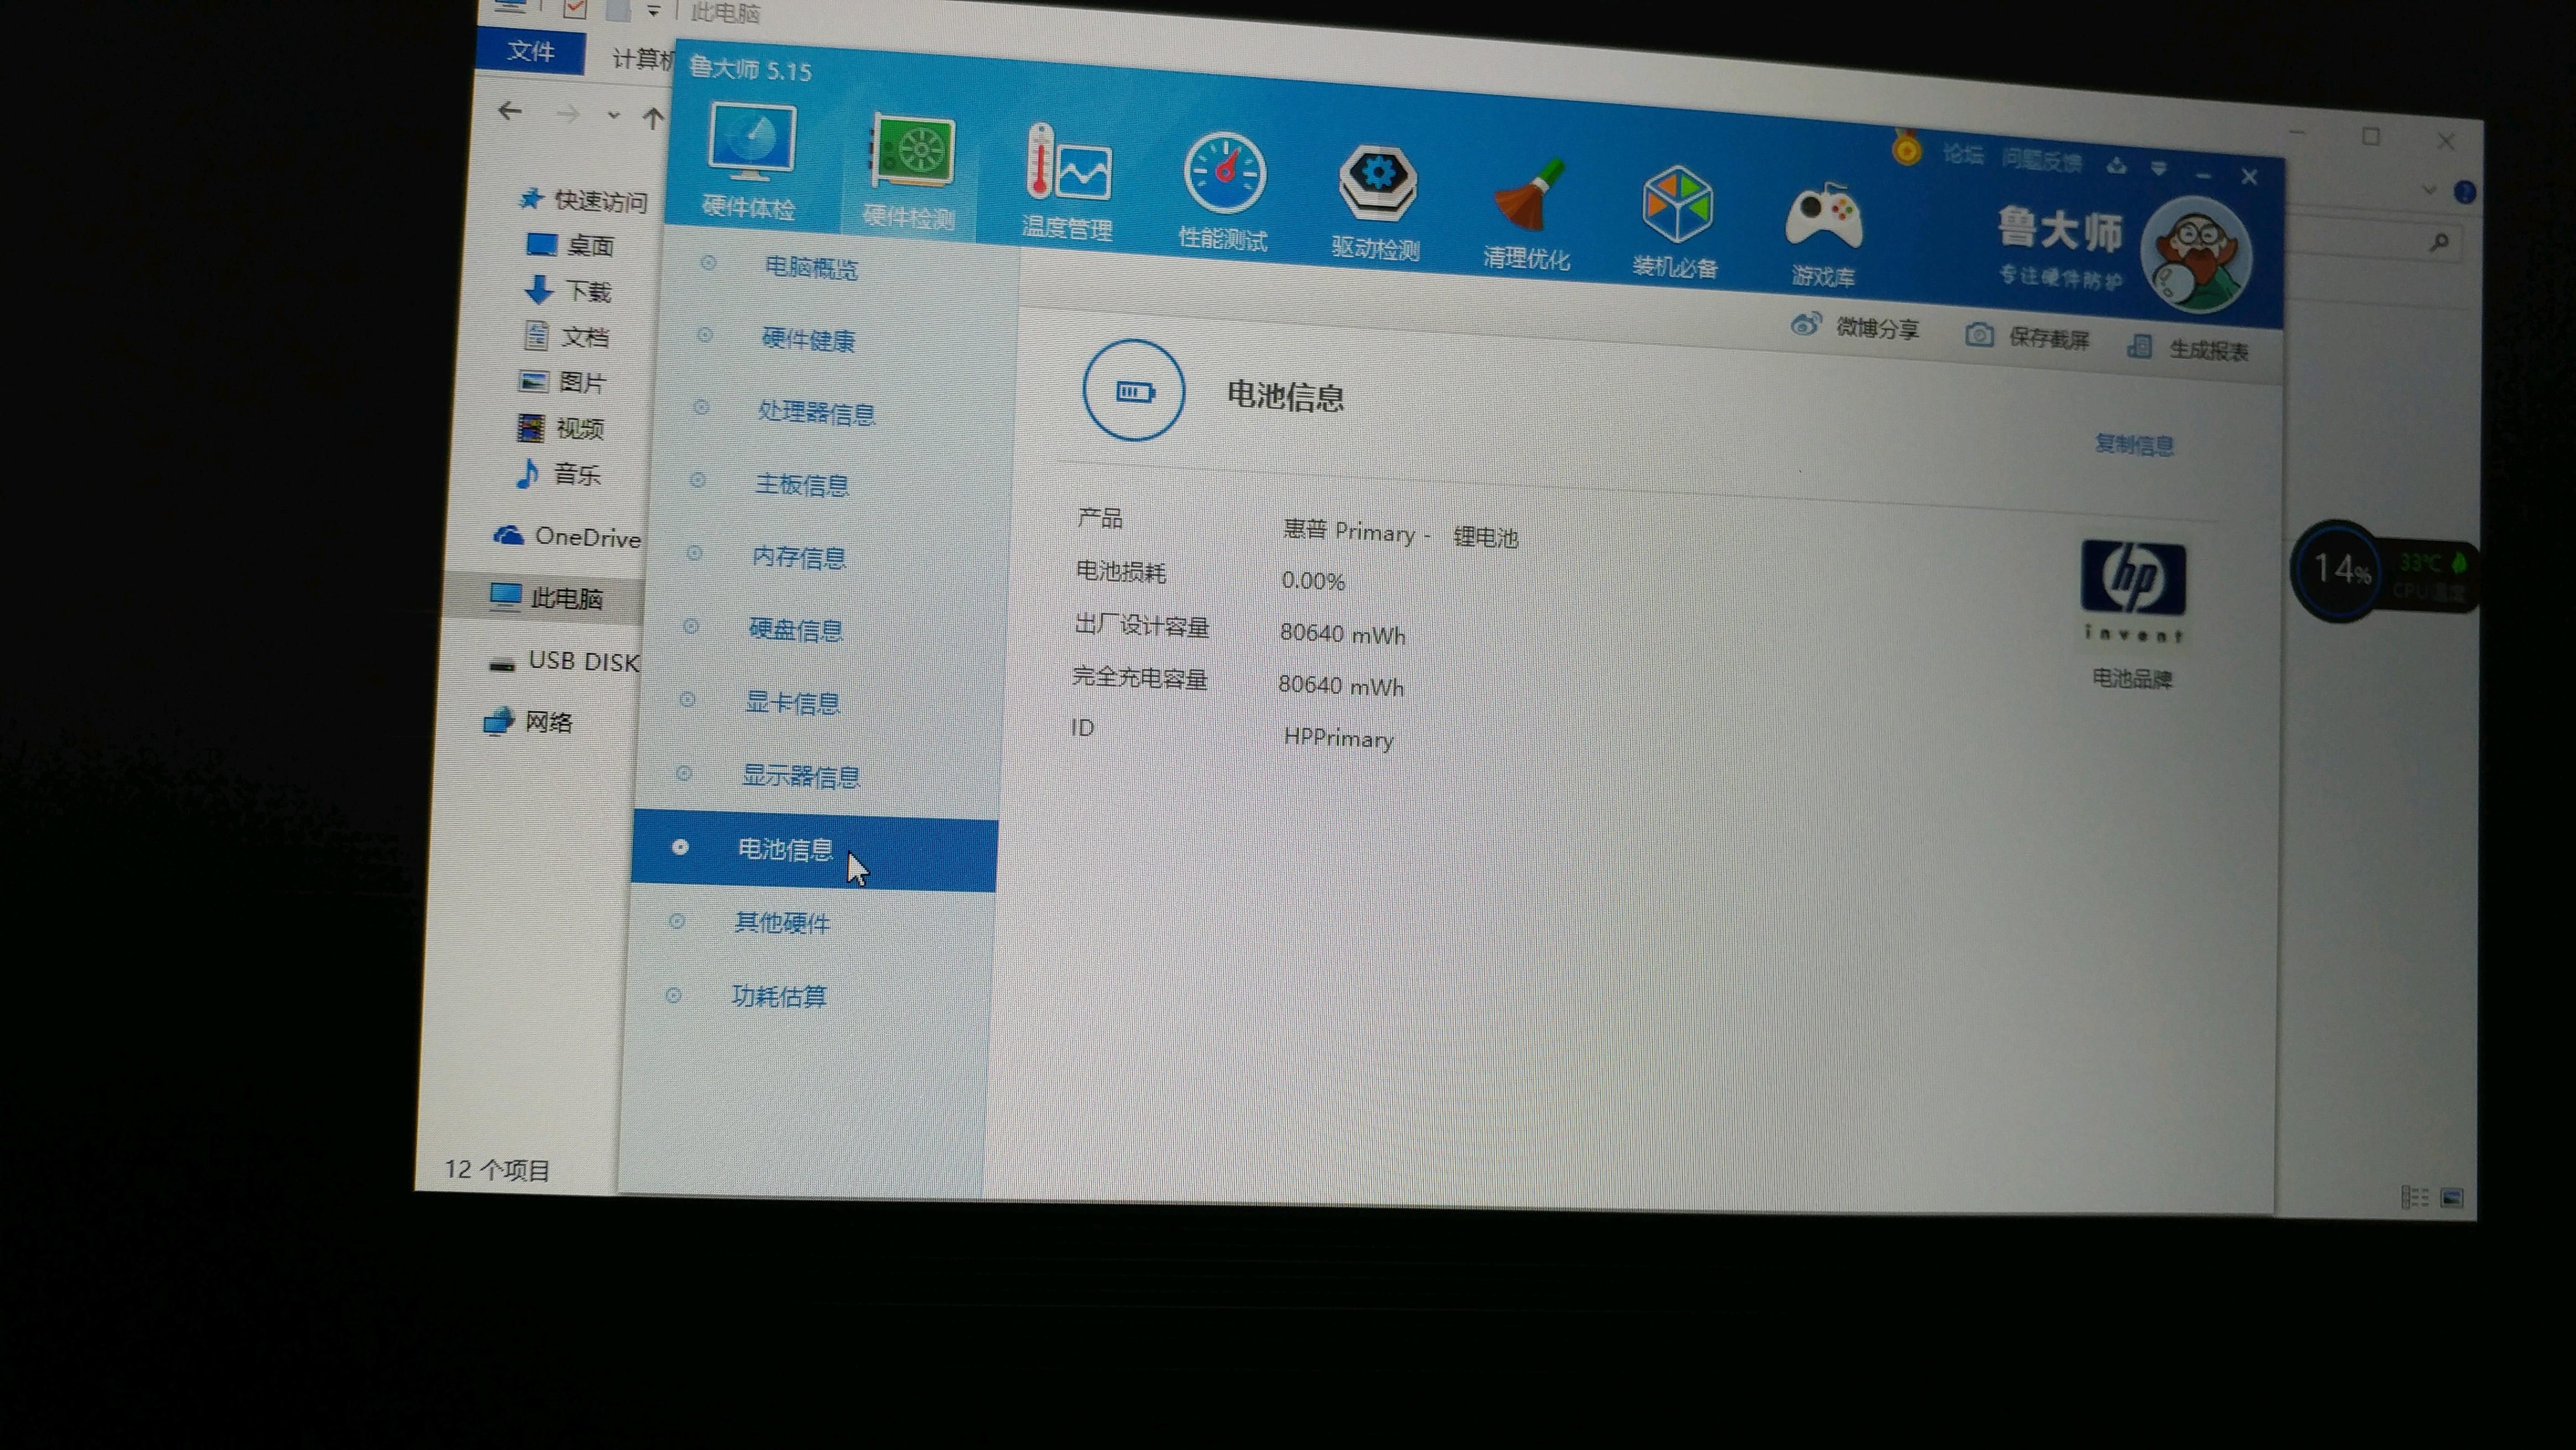Show 处理器信息 processor information
2576x1450 pixels.
pos(816,412)
